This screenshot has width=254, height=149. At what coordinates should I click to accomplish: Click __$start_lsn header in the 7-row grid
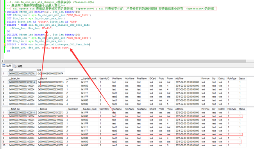14,78
